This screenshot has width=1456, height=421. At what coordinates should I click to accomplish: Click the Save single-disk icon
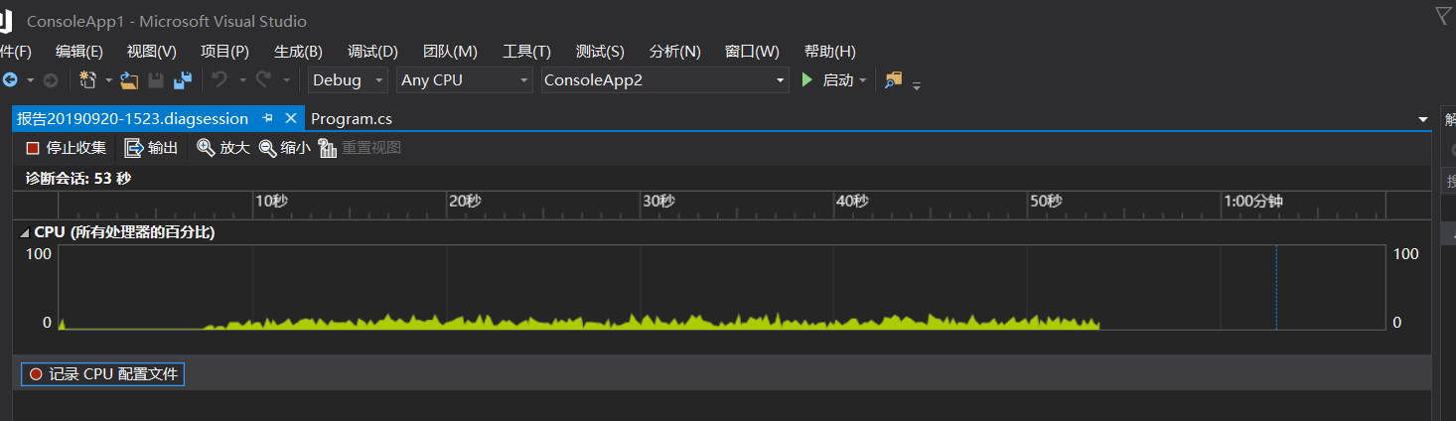click(x=156, y=79)
